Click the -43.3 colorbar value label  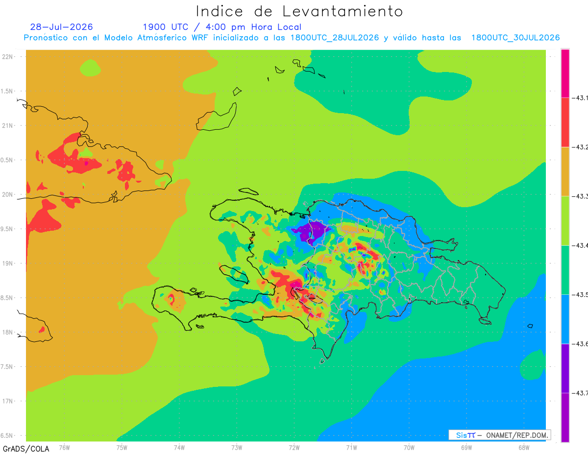point(580,196)
